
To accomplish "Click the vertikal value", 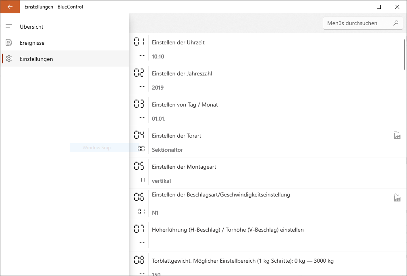I will pos(161,181).
